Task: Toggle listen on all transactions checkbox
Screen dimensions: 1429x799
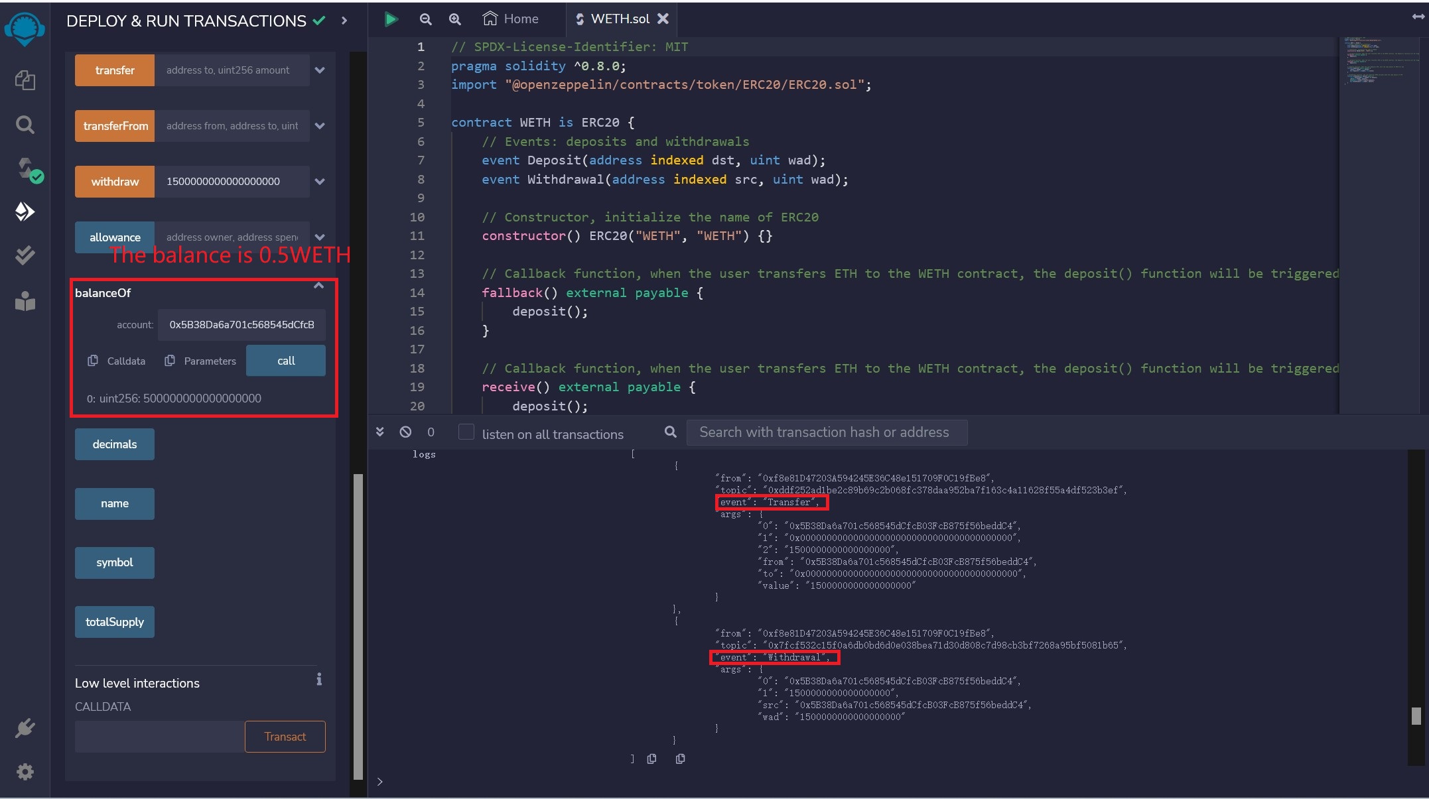Action: pos(466,432)
